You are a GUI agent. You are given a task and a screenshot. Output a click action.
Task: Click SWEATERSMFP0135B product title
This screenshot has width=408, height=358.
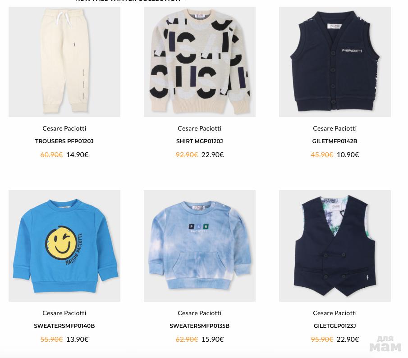[x=200, y=326]
